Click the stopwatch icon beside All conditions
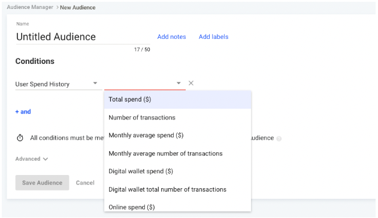The height and width of the screenshot is (218, 378). point(20,138)
